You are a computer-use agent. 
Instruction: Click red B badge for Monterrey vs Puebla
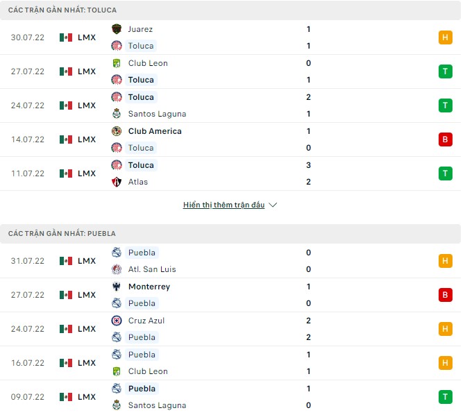pos(445,295)
